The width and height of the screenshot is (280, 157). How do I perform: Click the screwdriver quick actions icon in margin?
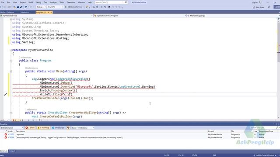point(5,94)
